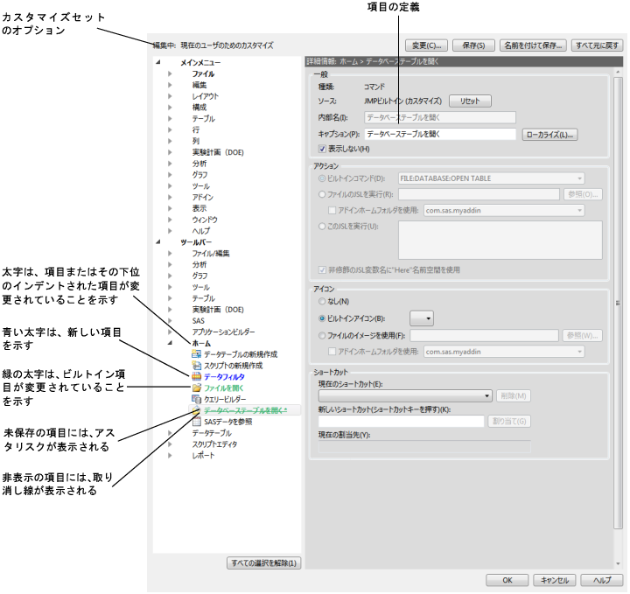
Task: Select レポート toolbar item
Action: tap(203, 456)
